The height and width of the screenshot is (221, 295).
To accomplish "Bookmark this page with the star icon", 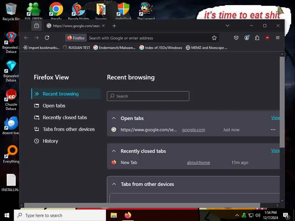I will coord(214,38).
